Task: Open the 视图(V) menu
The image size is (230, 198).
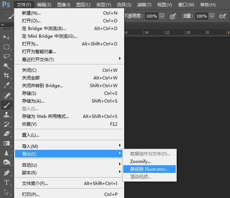Action: coord(165,5)
